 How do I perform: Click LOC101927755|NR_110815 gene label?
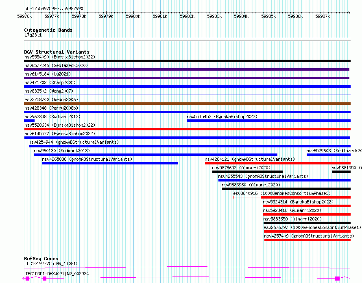click(x=51, y=264)
